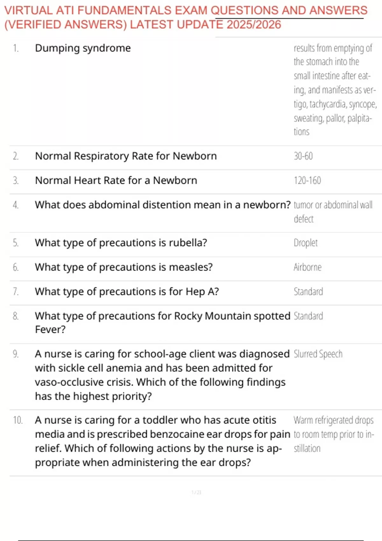Click the "Standard" answer for Hep A
Image resolution: width=382 pixels, height=541 pixels.
(308, 292)
